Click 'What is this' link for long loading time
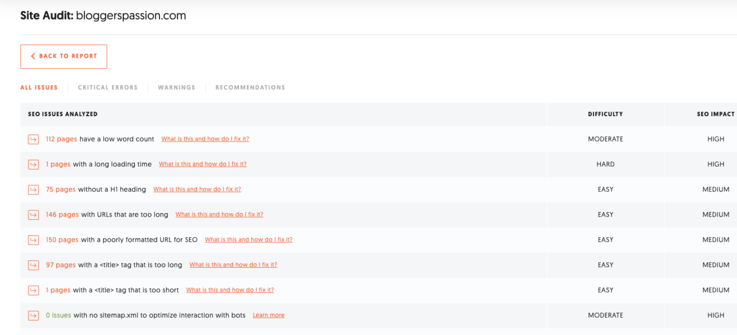The height and width of the screenshot is (335, 737). click(x=203, y=164)
